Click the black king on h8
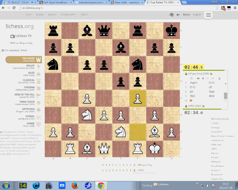238x190 pixels. [171, 30]
